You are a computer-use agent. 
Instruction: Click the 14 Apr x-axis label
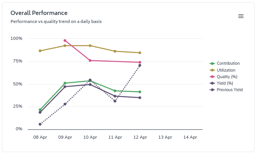[x=190, y=137]
